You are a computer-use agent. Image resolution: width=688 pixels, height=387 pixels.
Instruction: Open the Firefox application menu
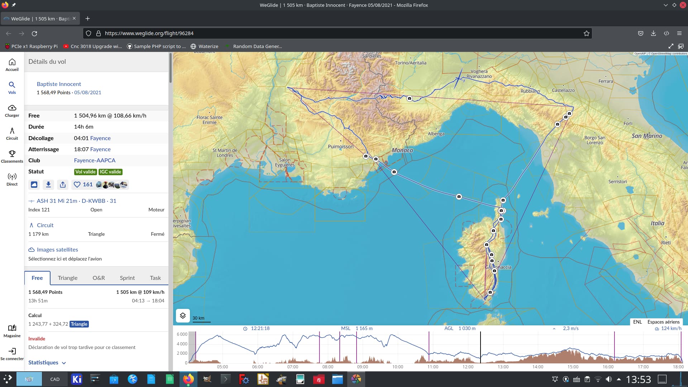[x=679, y=33]
